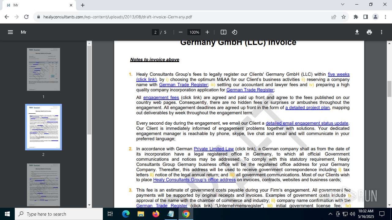The image size is (392, 220).
Task: Open 'a detailed project plan' link
Action: pos(307,108)
